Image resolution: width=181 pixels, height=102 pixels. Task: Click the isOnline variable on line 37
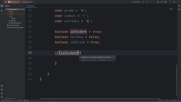[77, 42]
